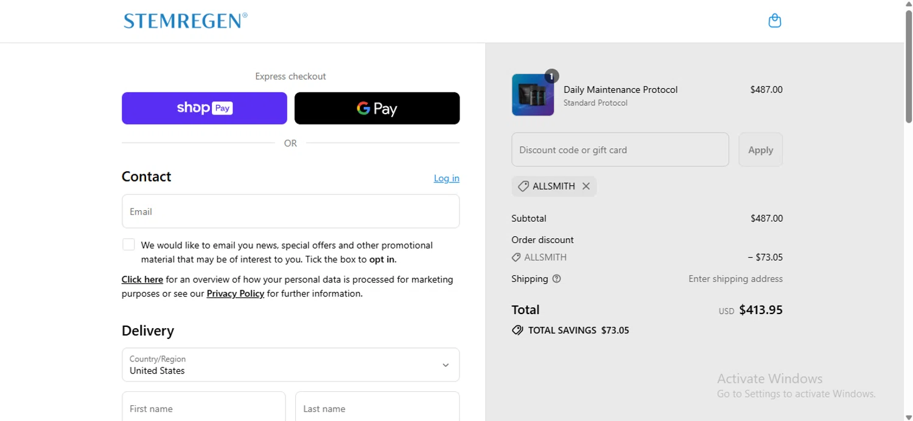Focus the Discount code or gift card field
The width and height of the screenshot is (913, 421).
(620, 149)
